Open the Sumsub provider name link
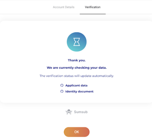 point(81,112)
